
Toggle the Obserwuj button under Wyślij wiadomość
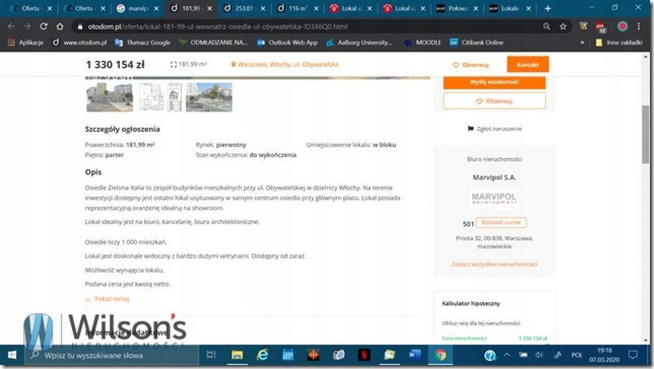494,101
